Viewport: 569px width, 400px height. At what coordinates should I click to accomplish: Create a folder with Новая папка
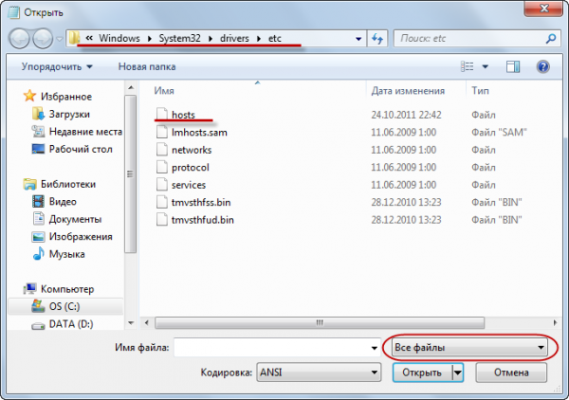[147, 66]
